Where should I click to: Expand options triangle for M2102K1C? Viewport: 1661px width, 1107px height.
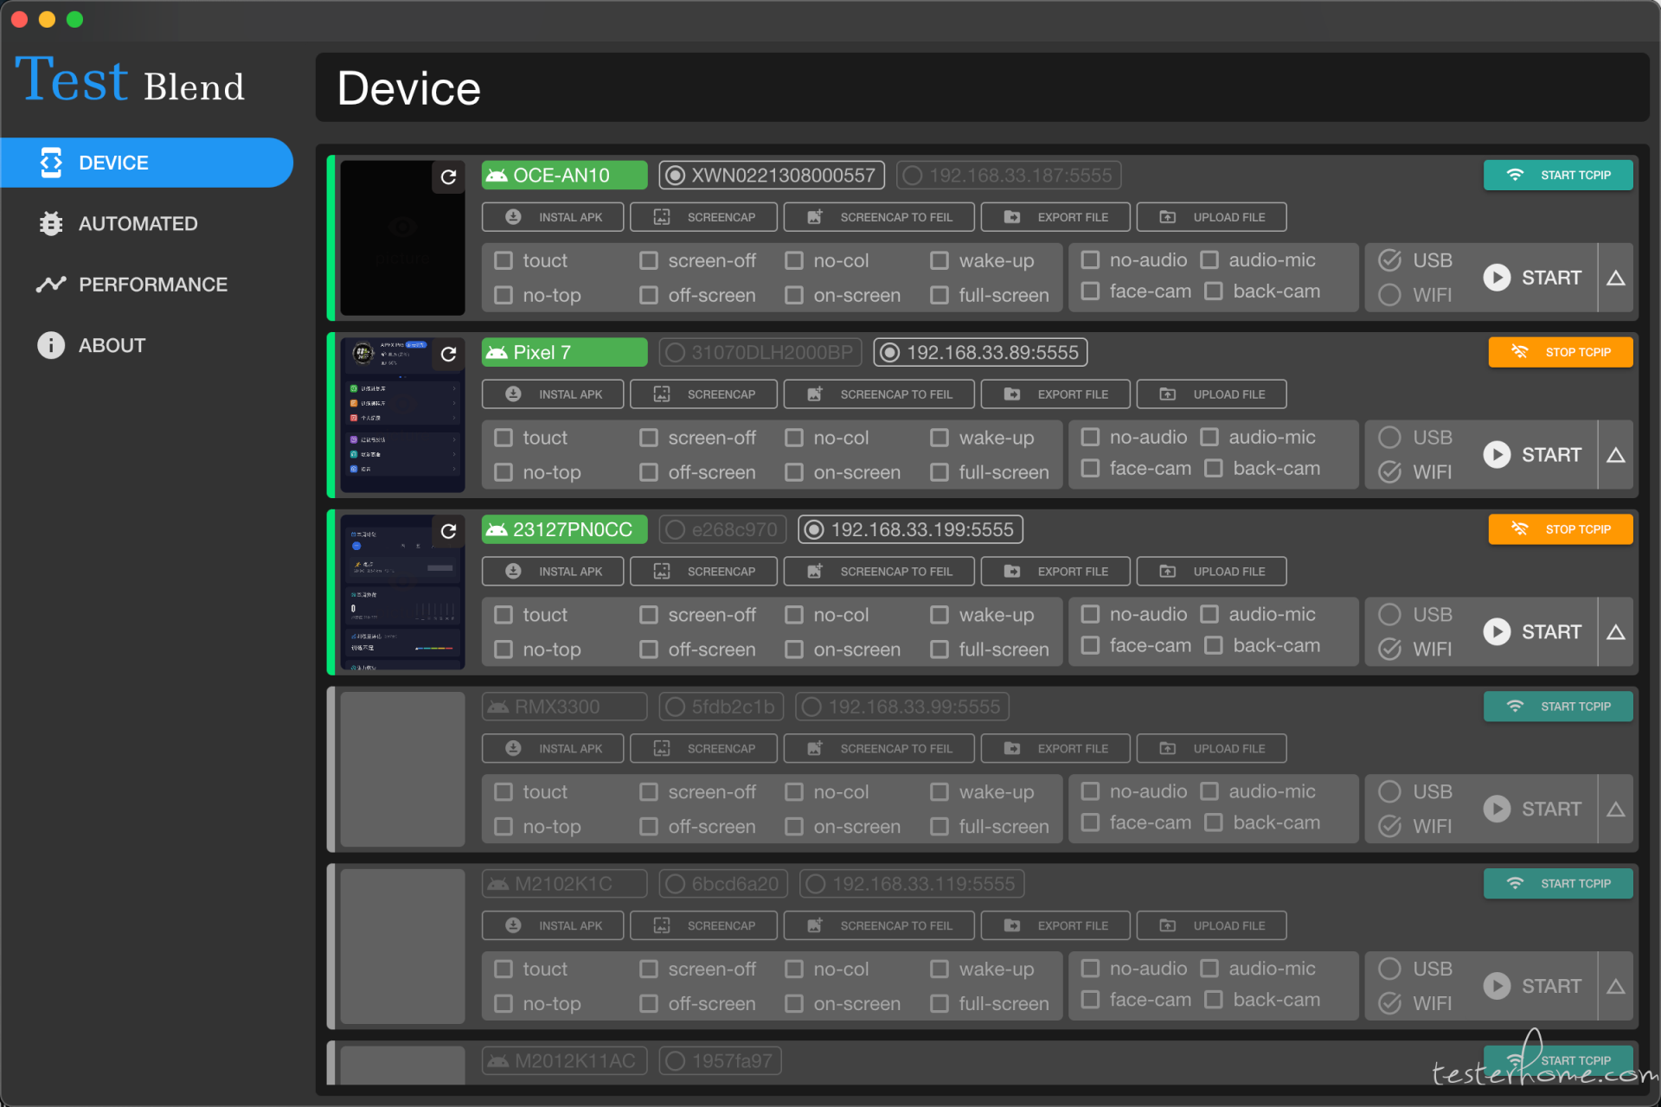(1615, 987)
